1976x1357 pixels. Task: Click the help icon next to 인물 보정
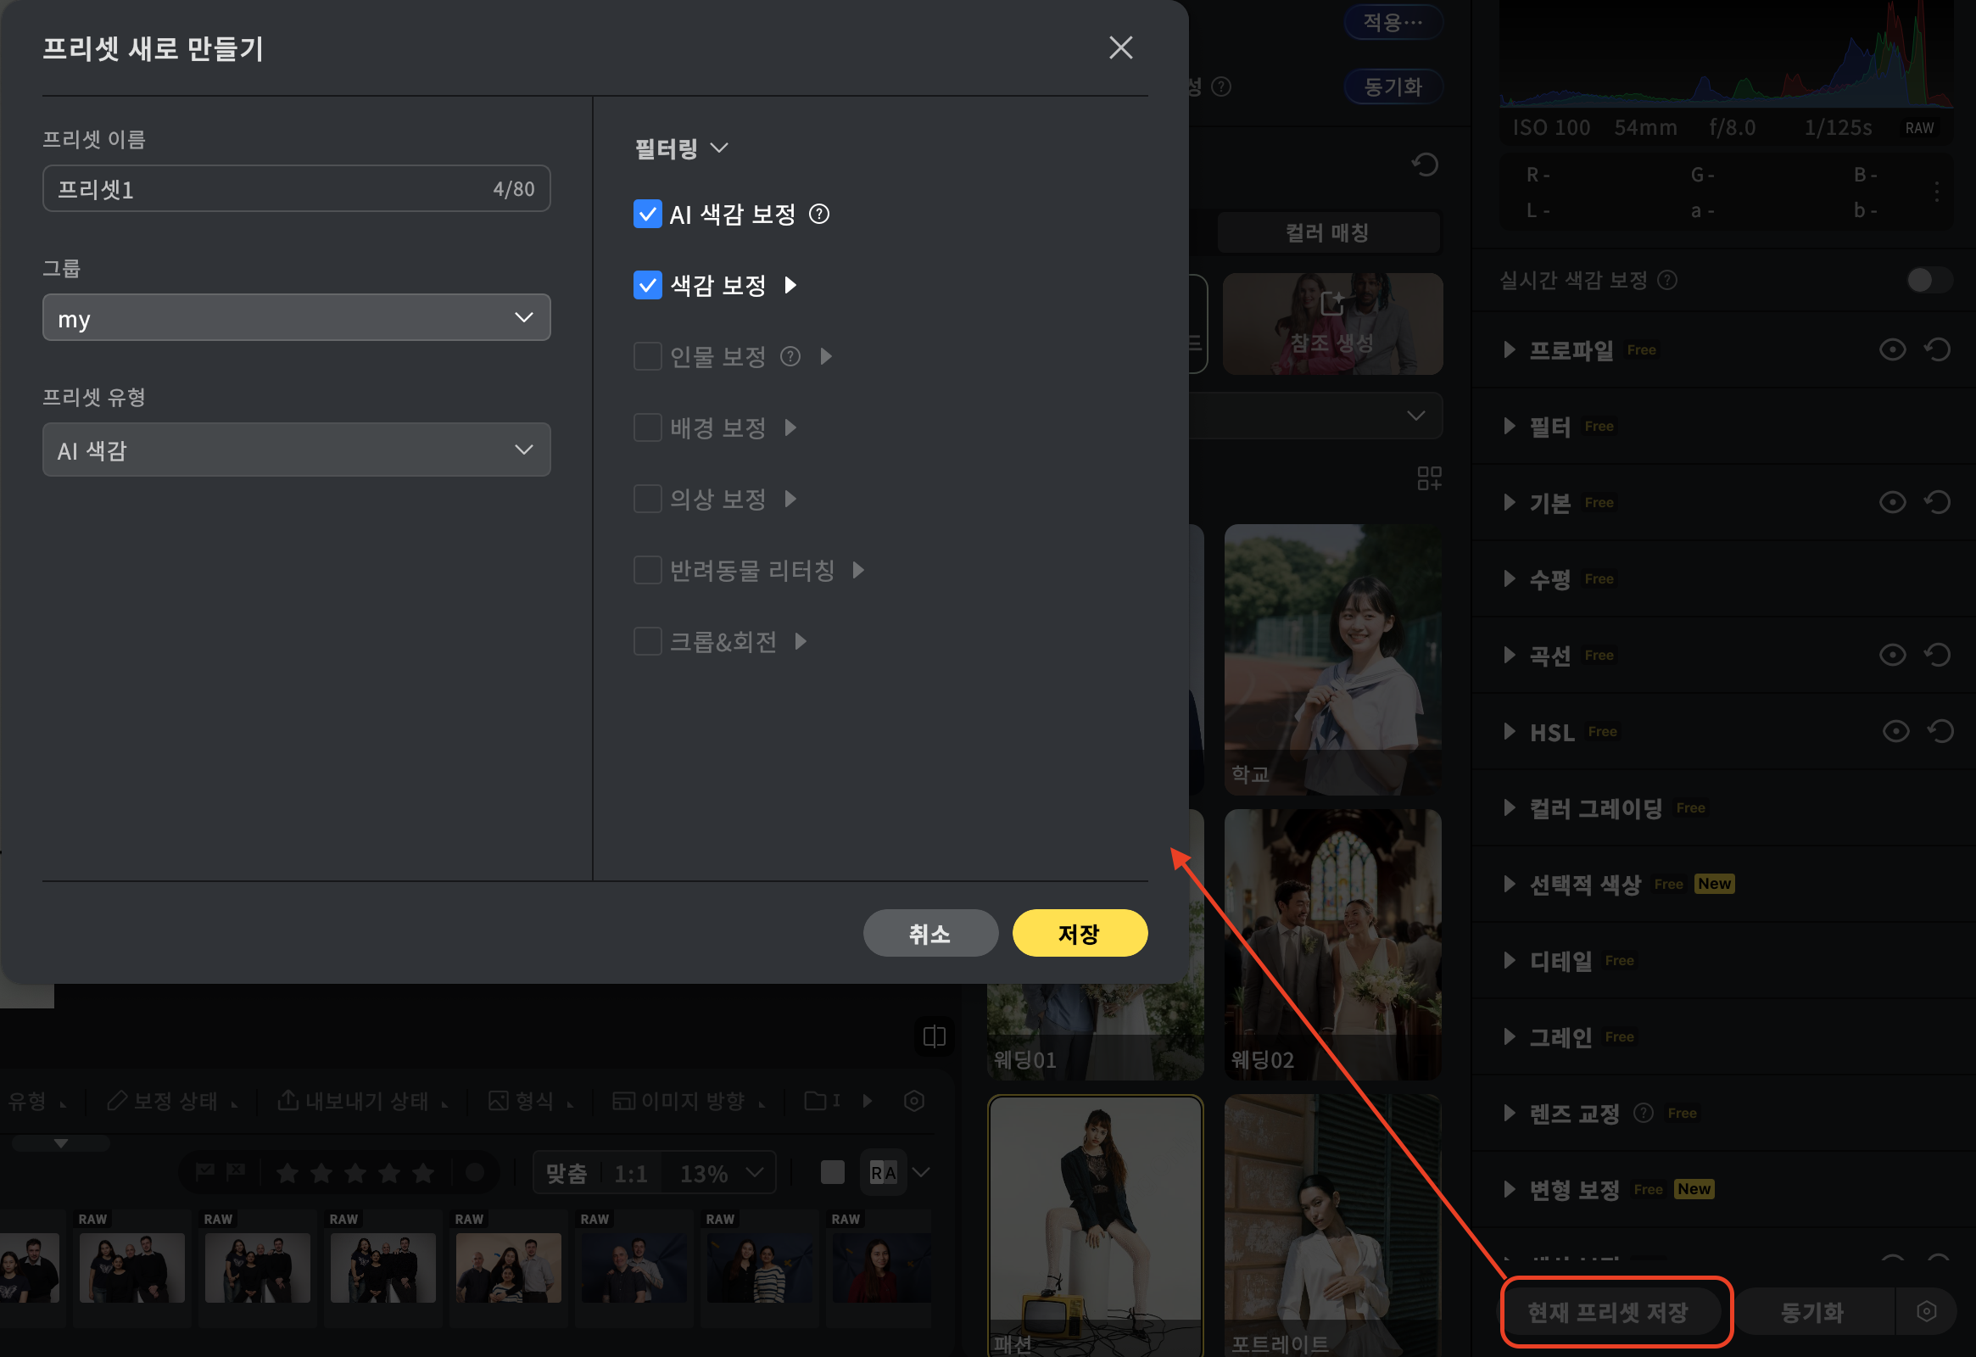tap(790, 356)
